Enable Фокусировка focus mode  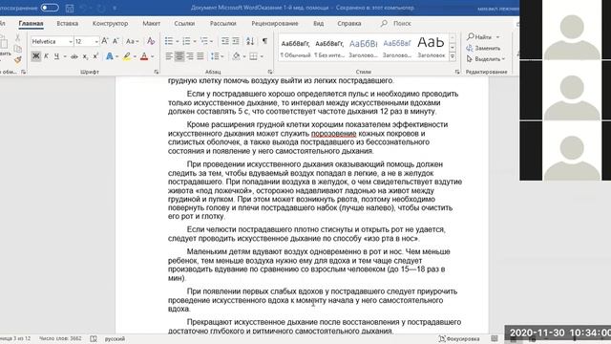(x=459, y=338)
